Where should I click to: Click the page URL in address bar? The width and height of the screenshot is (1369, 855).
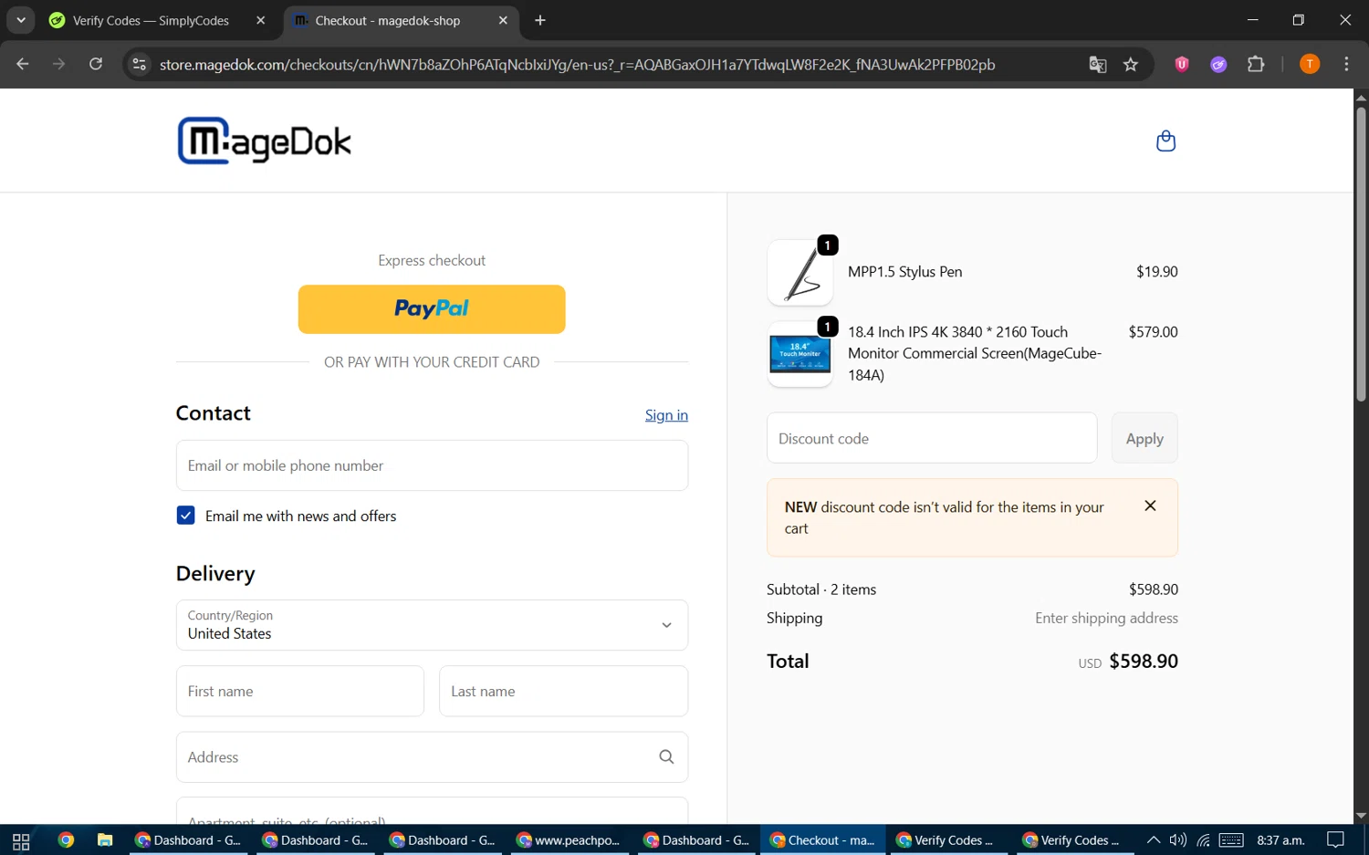[x=577, y=64]
